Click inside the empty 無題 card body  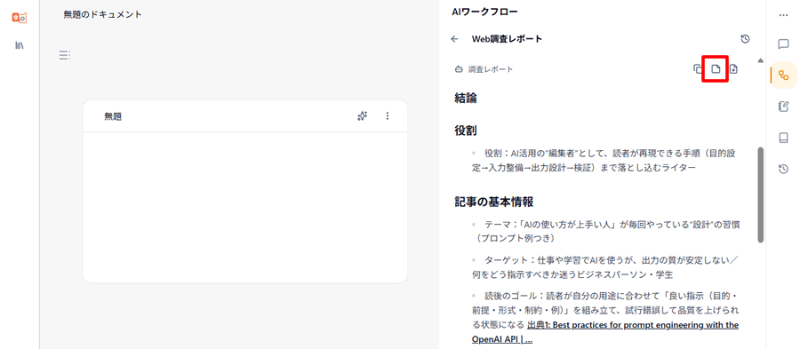pos(245,208)
